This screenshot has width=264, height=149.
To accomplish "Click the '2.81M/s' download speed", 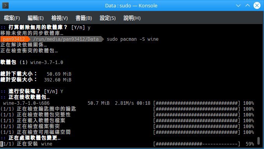I will coord(124,103).
